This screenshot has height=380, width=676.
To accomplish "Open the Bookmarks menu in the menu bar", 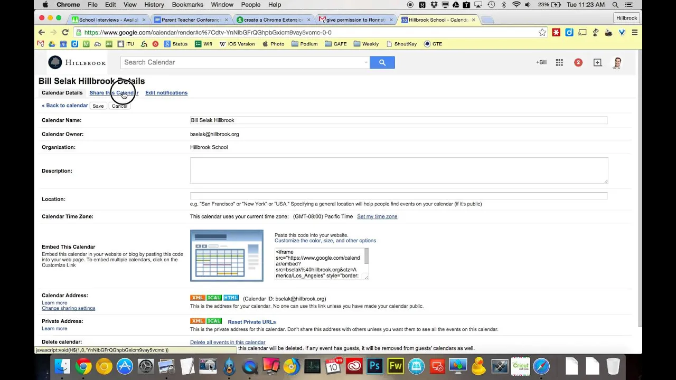I will (x=187, y=5).
